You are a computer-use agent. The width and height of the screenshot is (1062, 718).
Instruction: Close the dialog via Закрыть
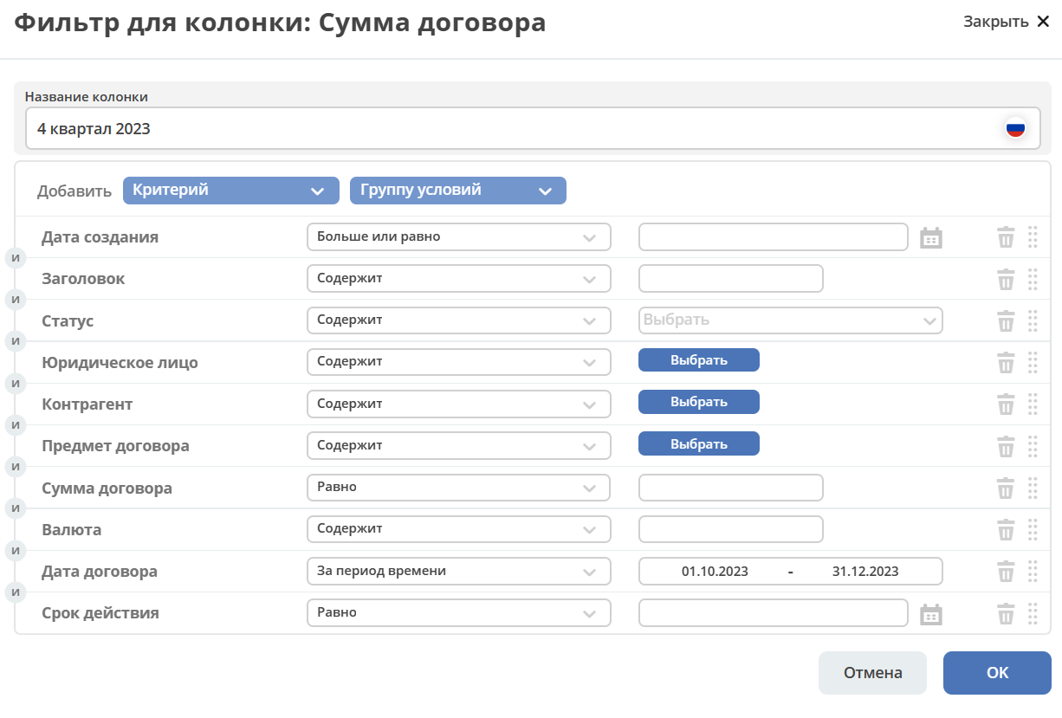click(1007, 22)
